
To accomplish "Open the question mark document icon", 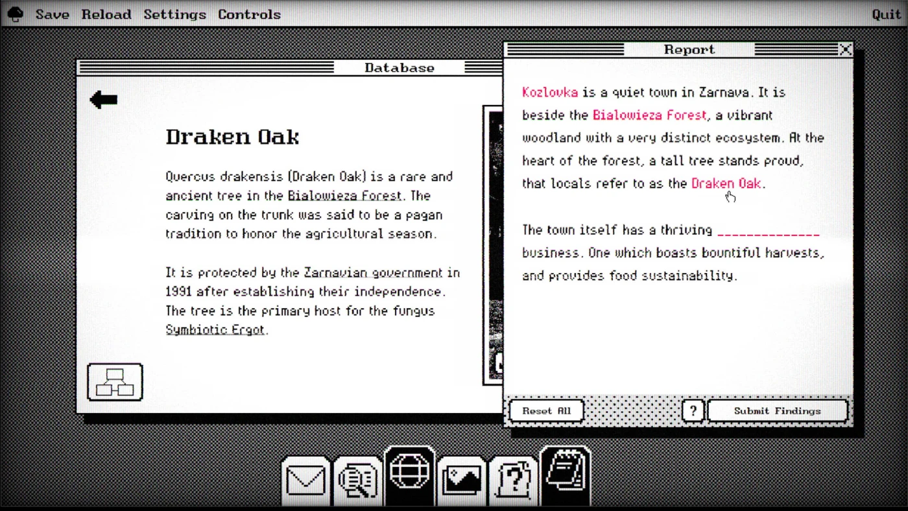I will pos(513,481).
